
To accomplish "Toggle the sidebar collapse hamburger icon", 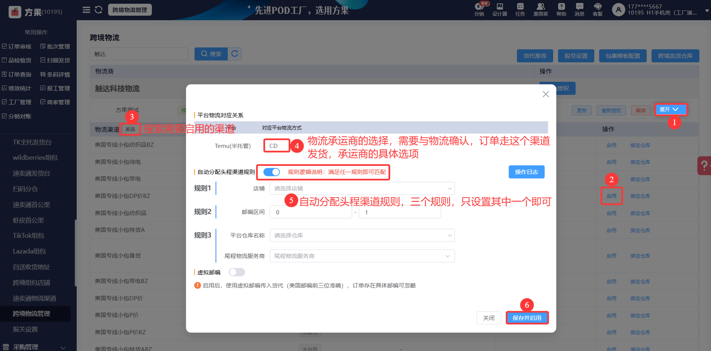I will [x=86, y=10].
